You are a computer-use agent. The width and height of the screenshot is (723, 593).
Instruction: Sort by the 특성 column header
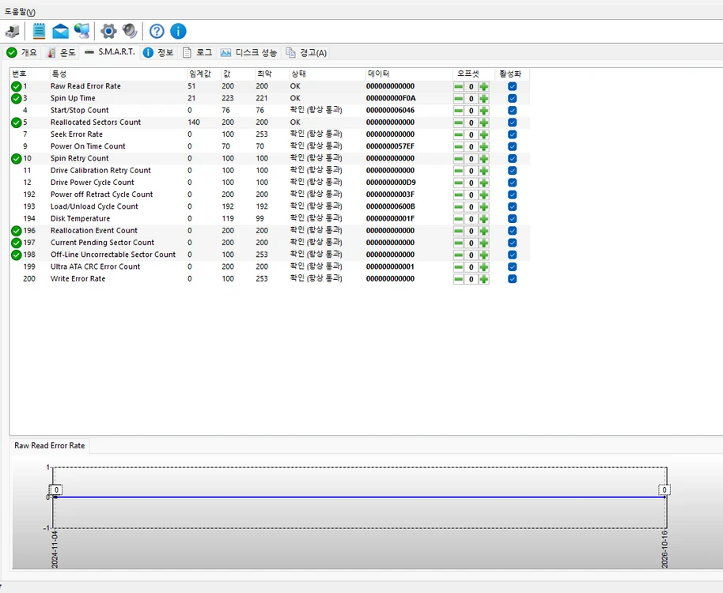[x=118, y=74]
